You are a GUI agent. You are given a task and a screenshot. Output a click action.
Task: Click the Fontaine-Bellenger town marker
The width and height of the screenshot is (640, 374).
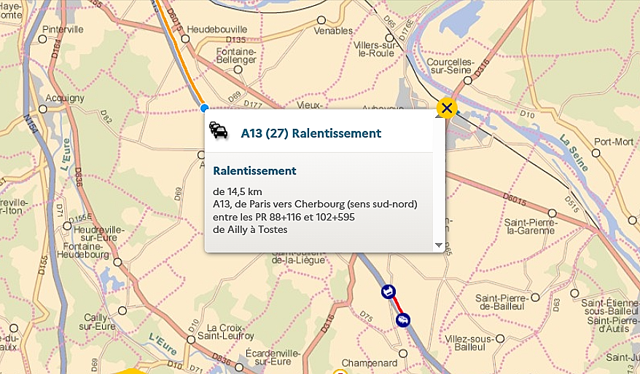pyautogui.click(x=238, y=70)
